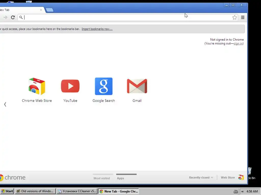Expand the Recently closed dropdown
Screen dimensions: 261x195
[x=201, y=177]
